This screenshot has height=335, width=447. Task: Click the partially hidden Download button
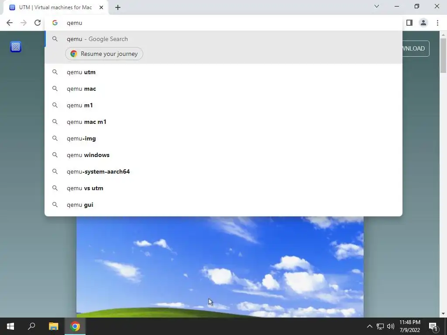416,48
